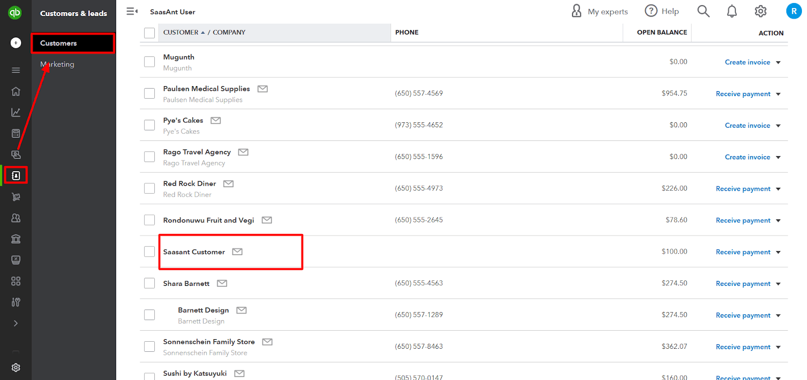Click Create invoice for Pye's Cakes
The image size is (807, 380).
pos(747,126)
